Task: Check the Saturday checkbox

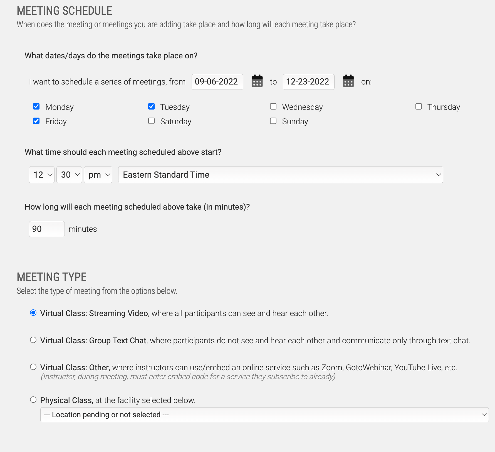Action: point(151,121)
